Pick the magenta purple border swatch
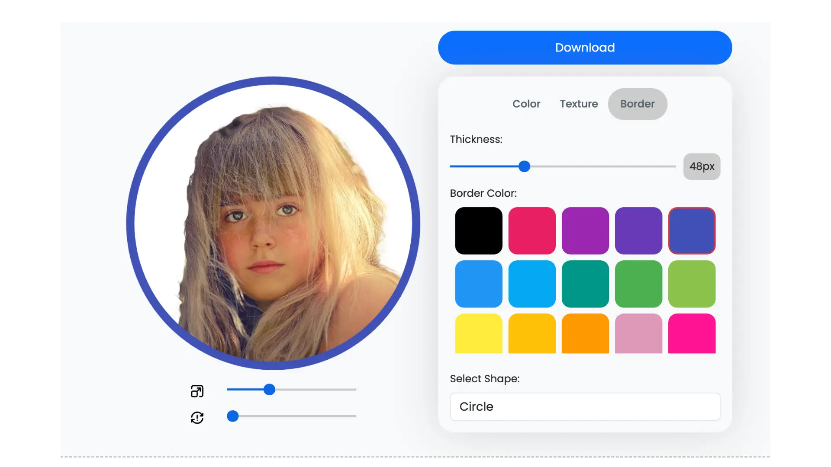 [x=585, y=230]
